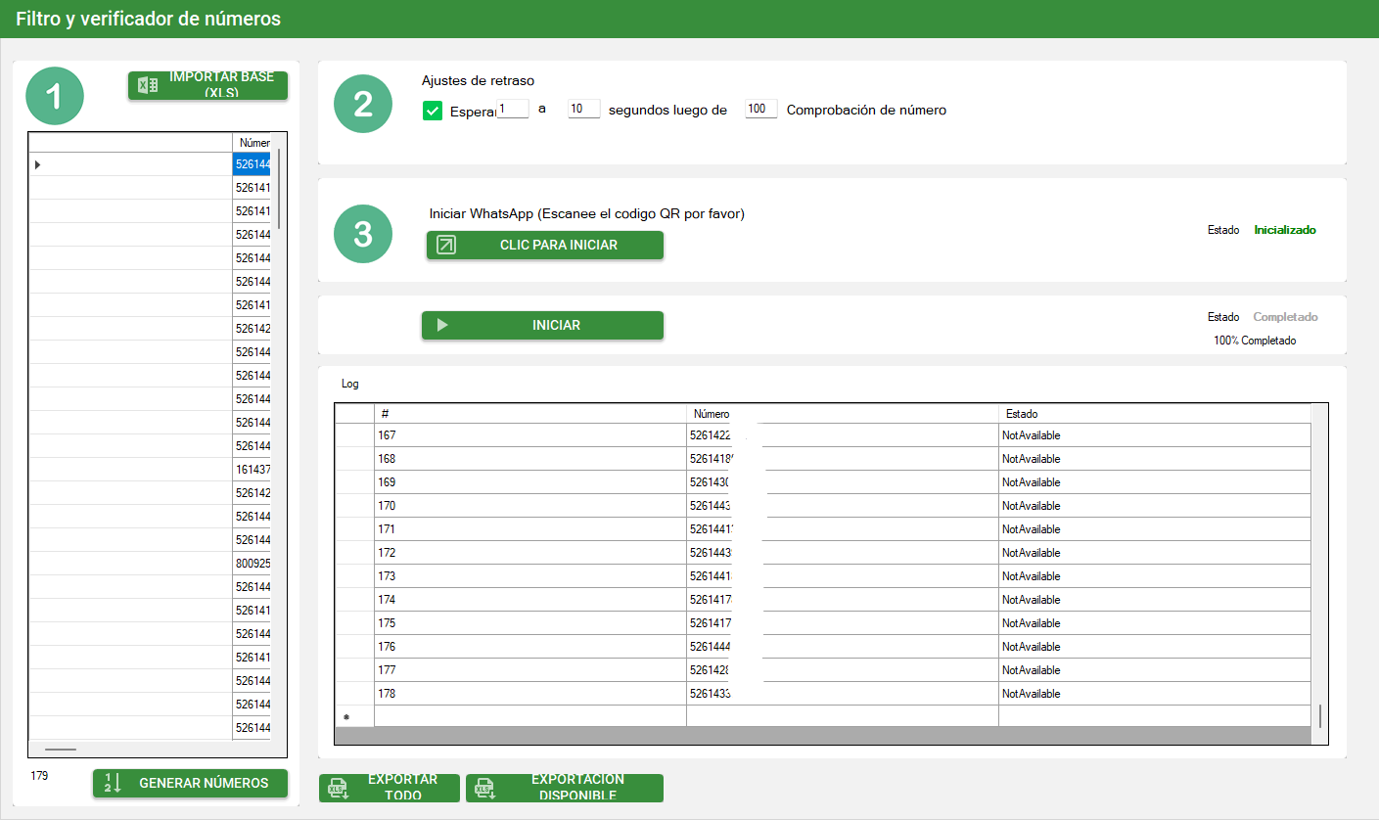Click the XLS icon on Exportar Todo
Viewport: 1379px width, 820px height.
click(338, 789)
